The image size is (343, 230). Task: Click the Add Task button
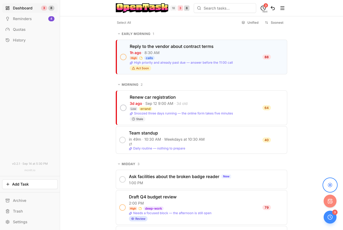click(x=30, y=184)
